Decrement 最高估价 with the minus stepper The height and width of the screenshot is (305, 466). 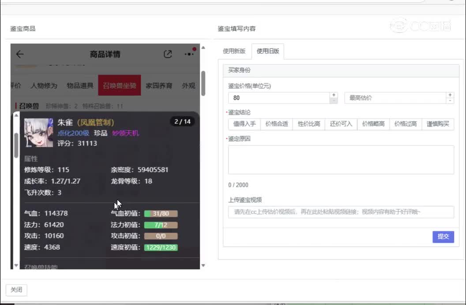pos(450,100)
